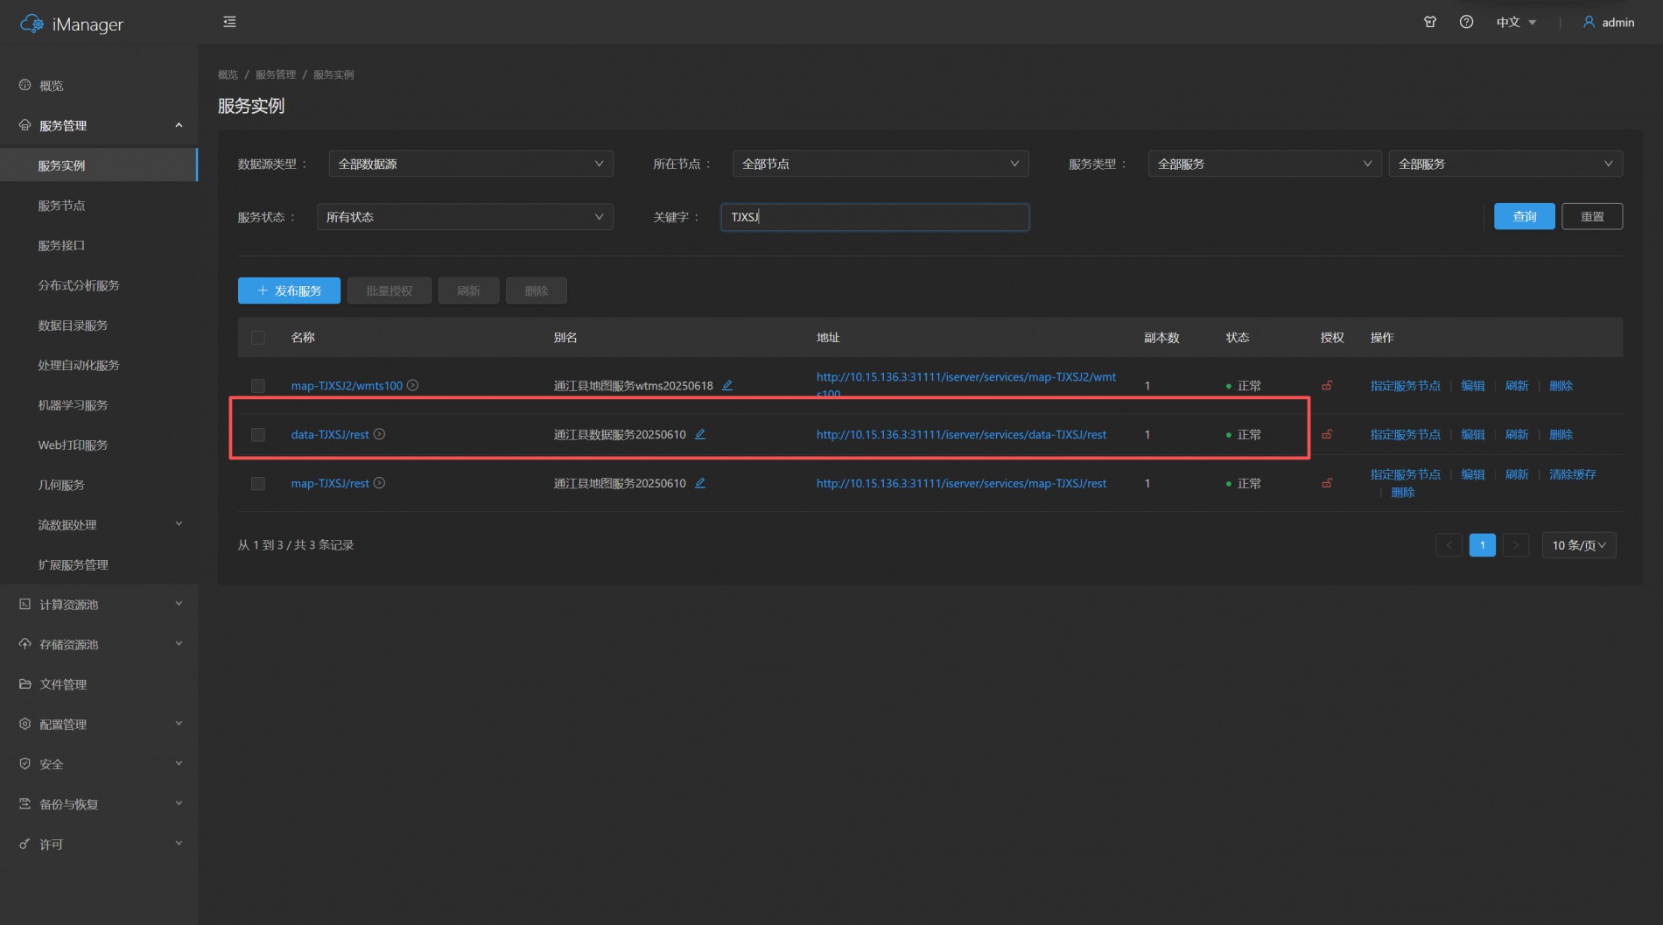Collapse sidebar using the menu fold icon
Image resolution: width=1663 pixels, height=925 pixels.
click(x=229, y=22)
